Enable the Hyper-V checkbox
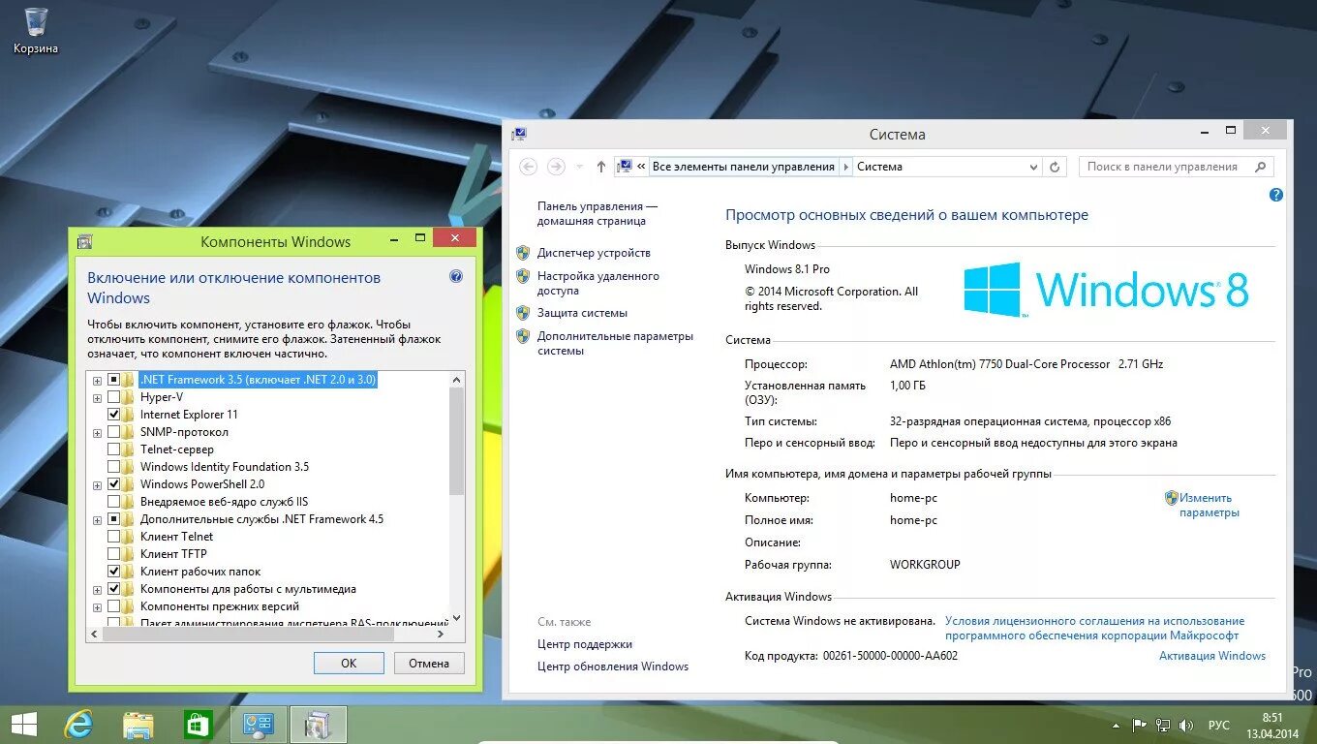1317x744 pixels. pyautogui.click(x=114, y=397)
